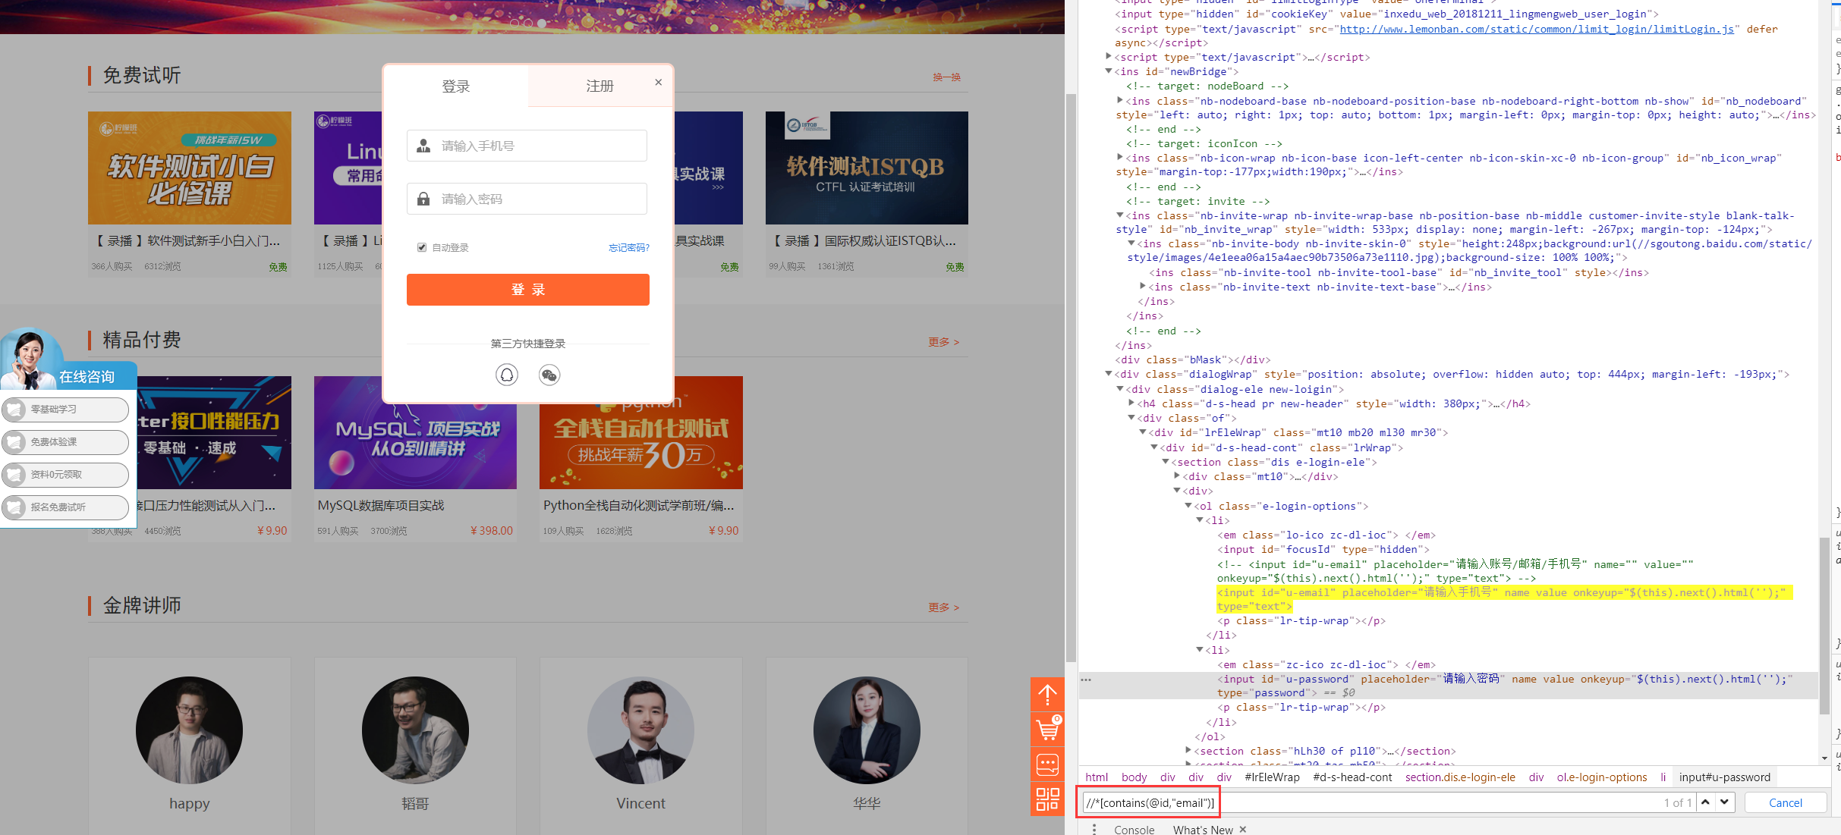Click the user icon in phone field
Screen dimensions: 1841x835
(x=423, y=146)
